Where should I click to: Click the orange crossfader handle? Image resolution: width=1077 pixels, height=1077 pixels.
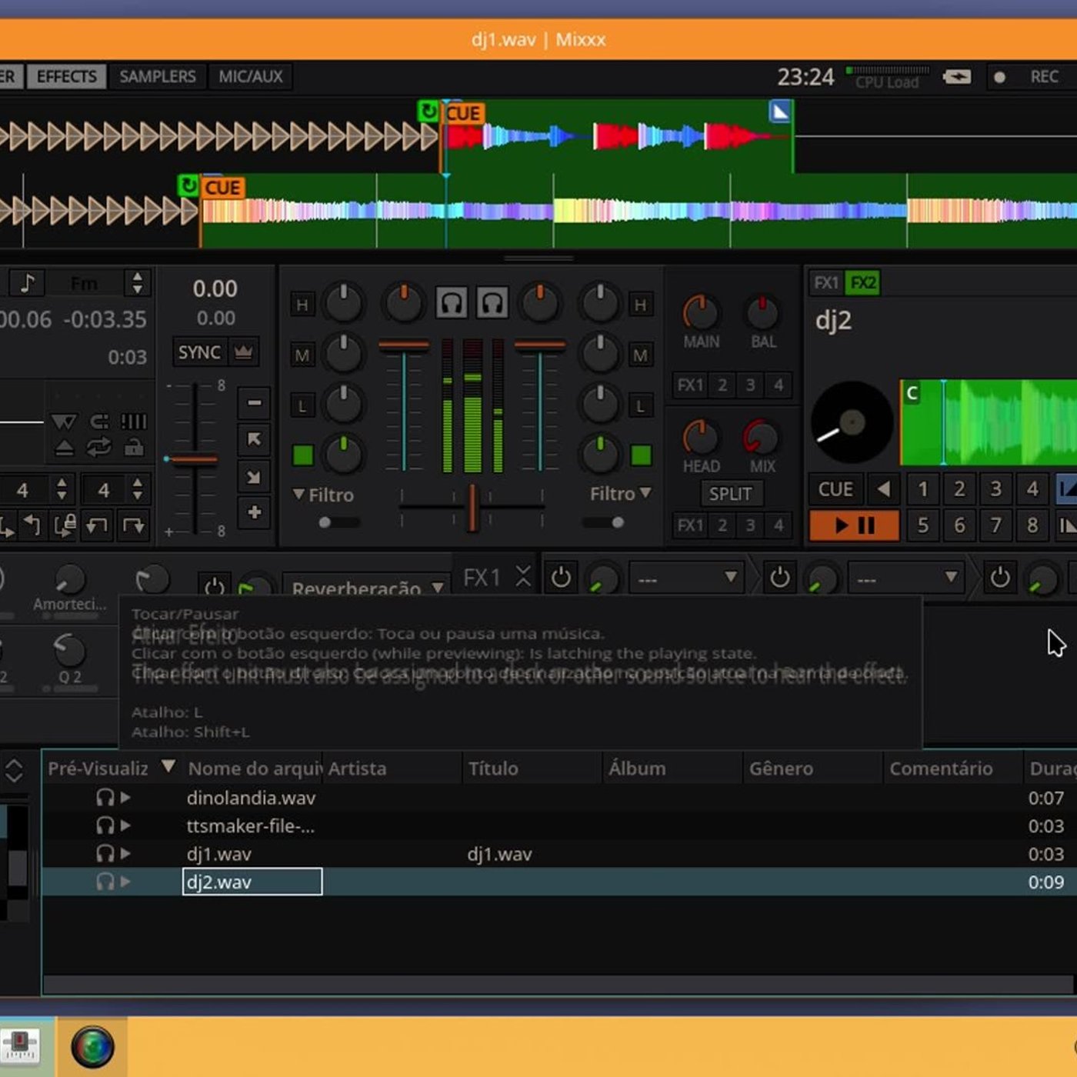pos(473,507)
